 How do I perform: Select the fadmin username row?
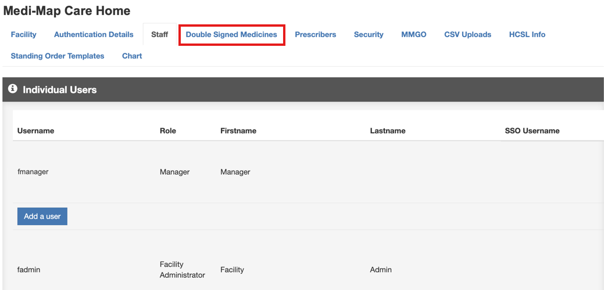coord(29,270)
